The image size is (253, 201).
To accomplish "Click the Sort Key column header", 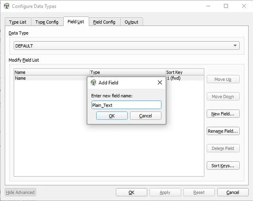I will pyautogui.click(x=183, y=72).
